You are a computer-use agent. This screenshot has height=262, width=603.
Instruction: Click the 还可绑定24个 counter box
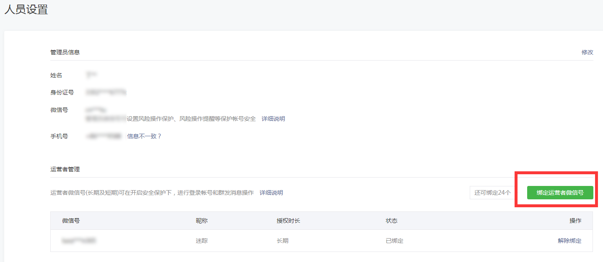pos(492,193)
